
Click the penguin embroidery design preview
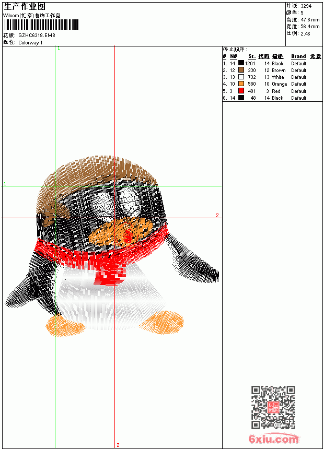point(112,246)
